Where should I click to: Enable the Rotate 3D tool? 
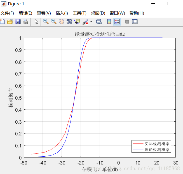(x=69, y=22)
